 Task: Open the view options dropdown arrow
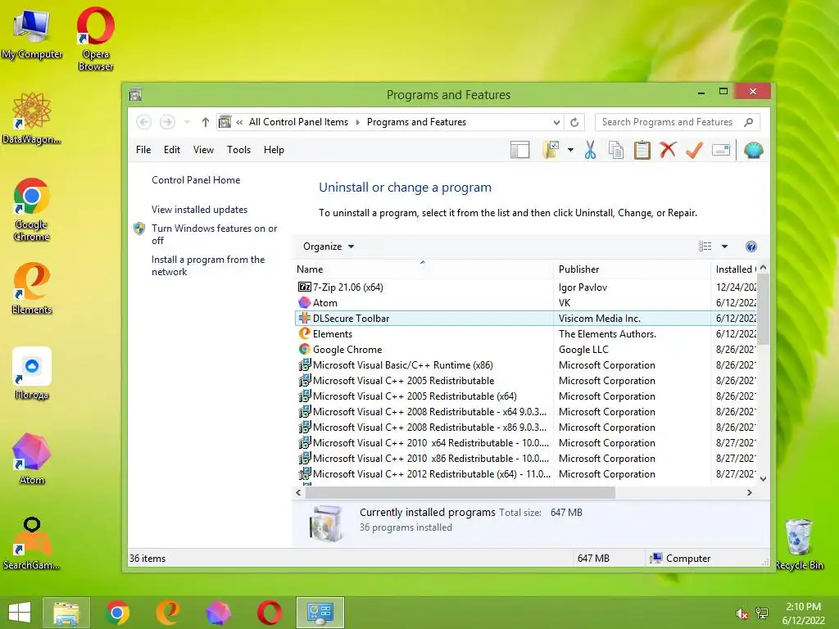[724, 247]
